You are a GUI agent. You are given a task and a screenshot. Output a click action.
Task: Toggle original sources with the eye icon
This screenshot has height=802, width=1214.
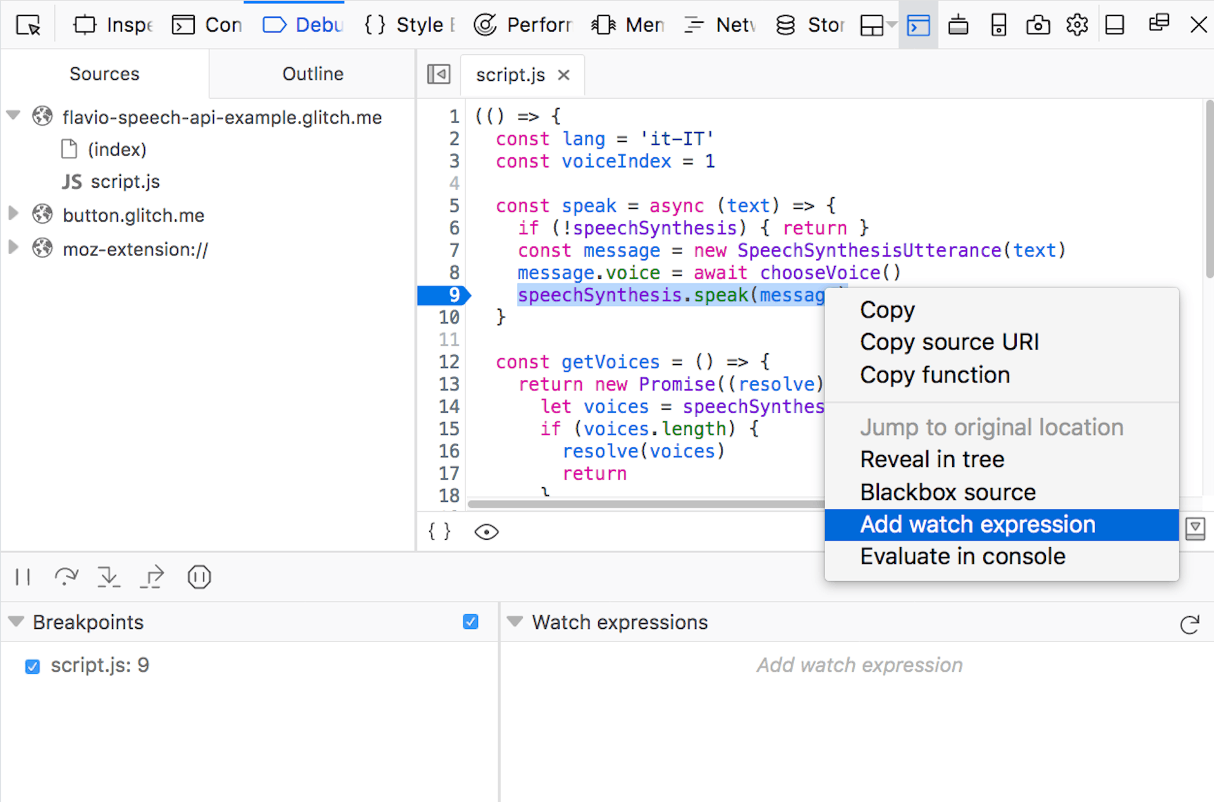point(486,532)
